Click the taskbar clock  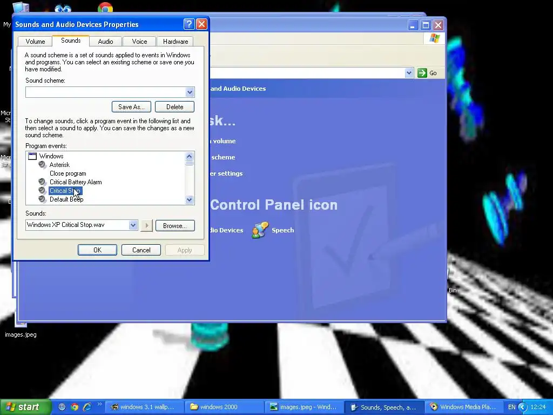(x=538, y=407)
